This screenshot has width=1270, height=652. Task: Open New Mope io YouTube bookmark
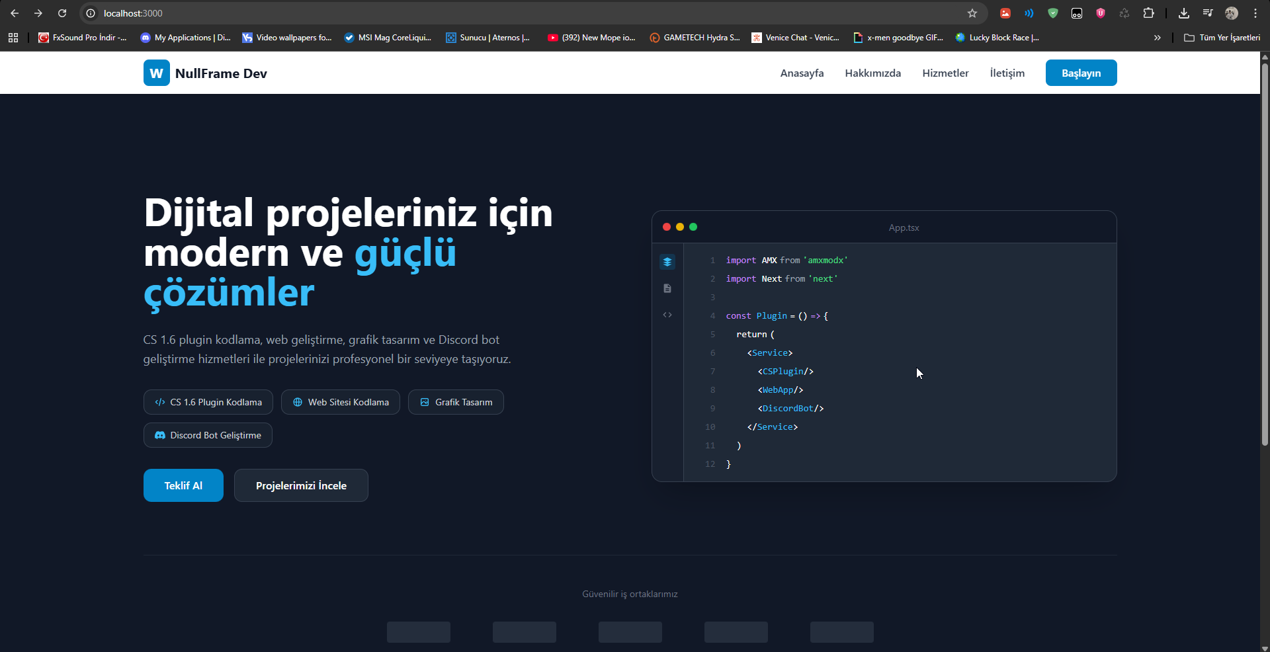(x=591, y=38)
